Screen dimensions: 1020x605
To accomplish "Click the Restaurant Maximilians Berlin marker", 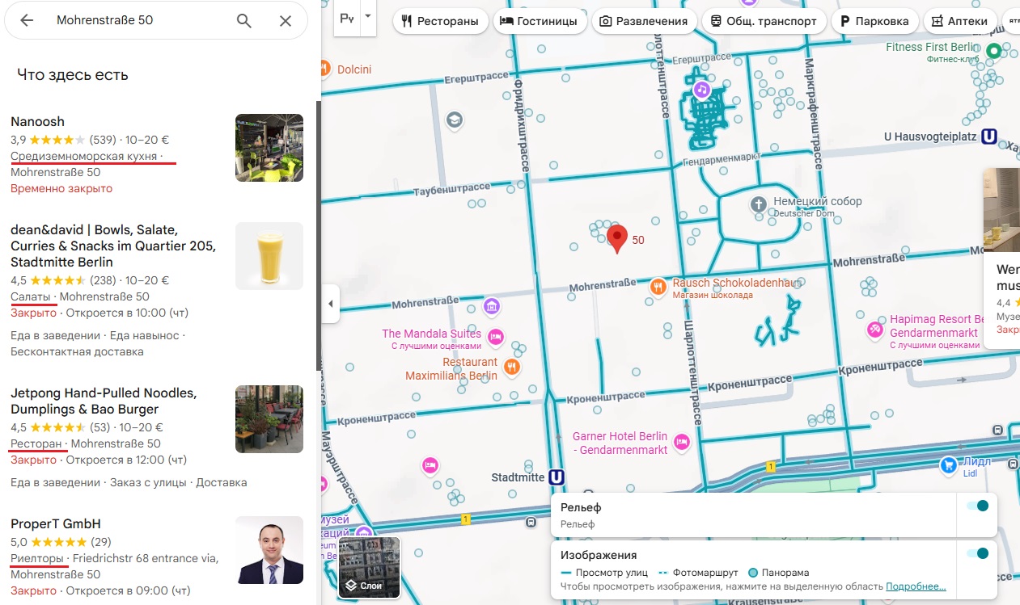I will coord(512,368).
